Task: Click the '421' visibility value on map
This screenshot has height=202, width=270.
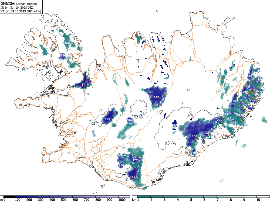Action: click(227, 114)
